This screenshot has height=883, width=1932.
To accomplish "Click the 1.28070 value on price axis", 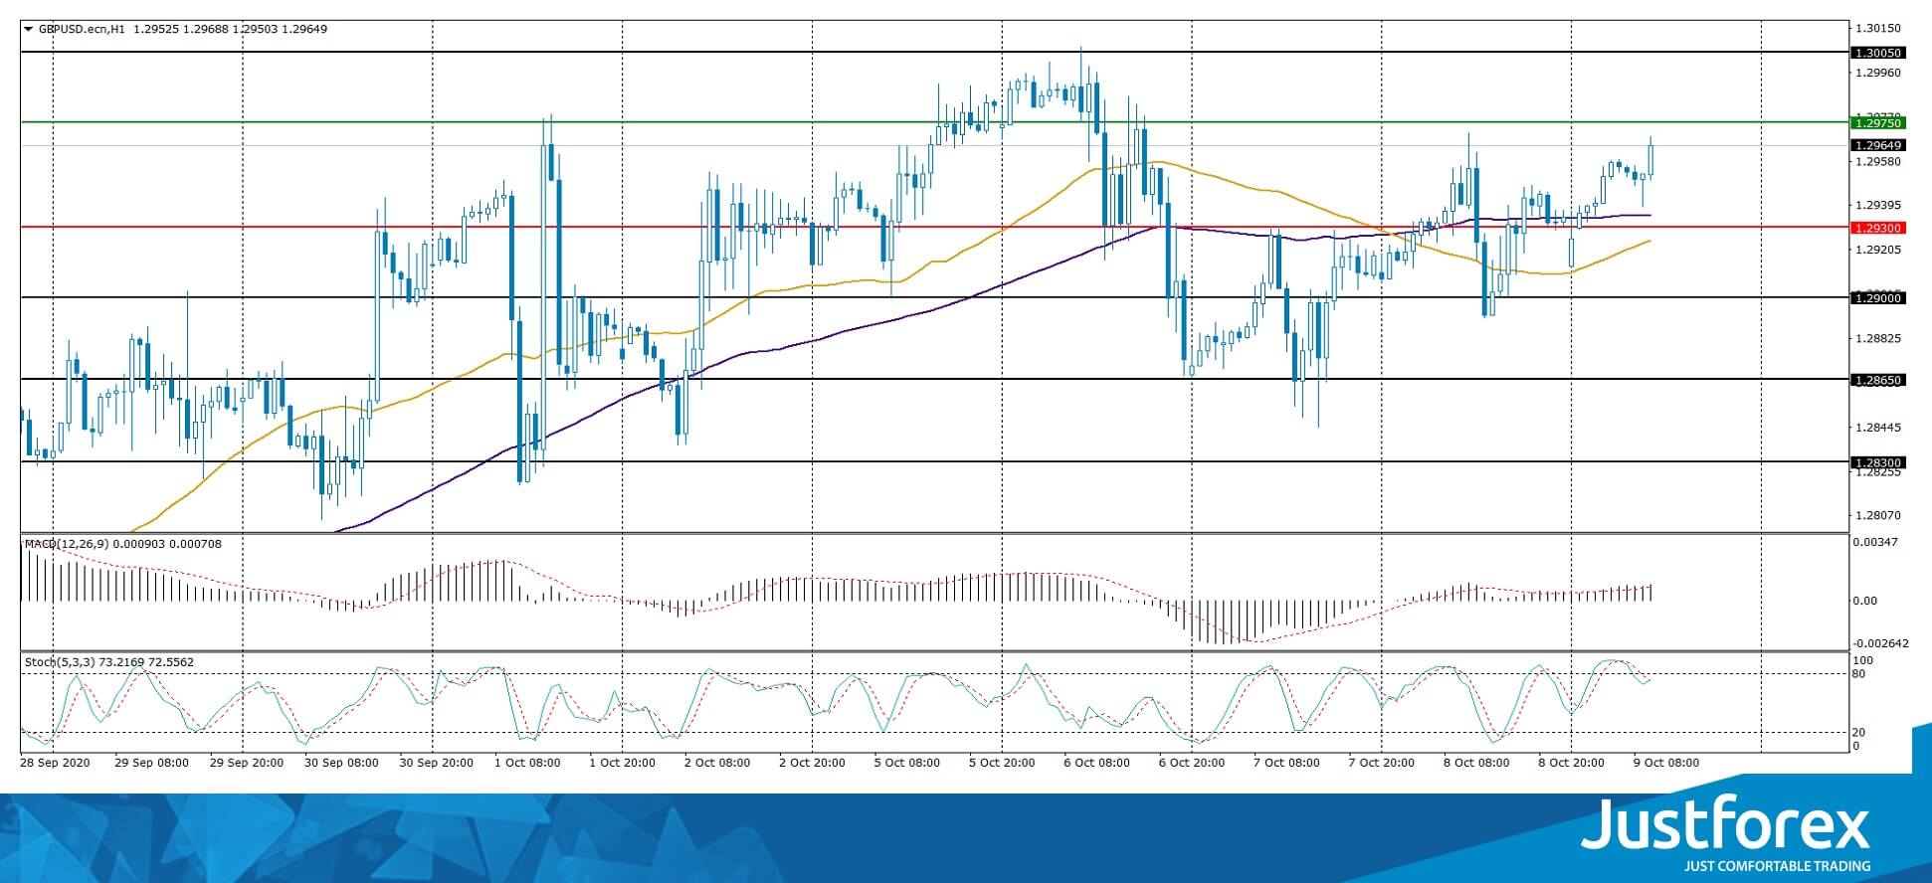I will tap(1878, 515).
